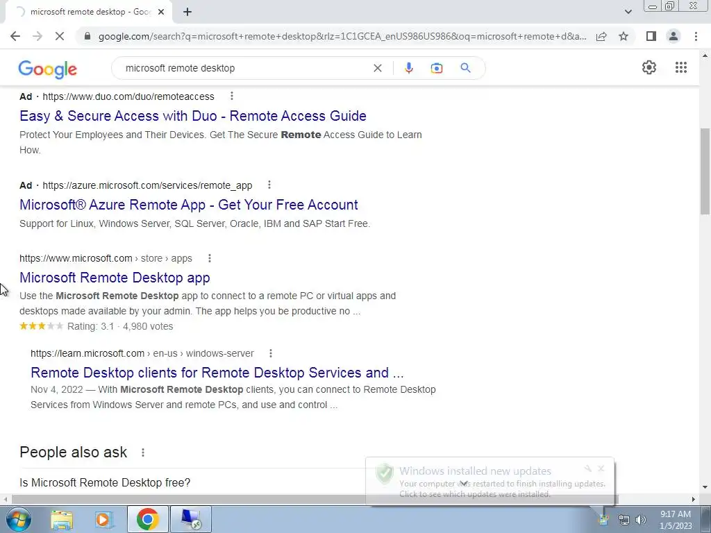The height and width of the screenshot is (533, 711).
Task: Close the Windows updates notification balloon
Action: tap(601, 468)
